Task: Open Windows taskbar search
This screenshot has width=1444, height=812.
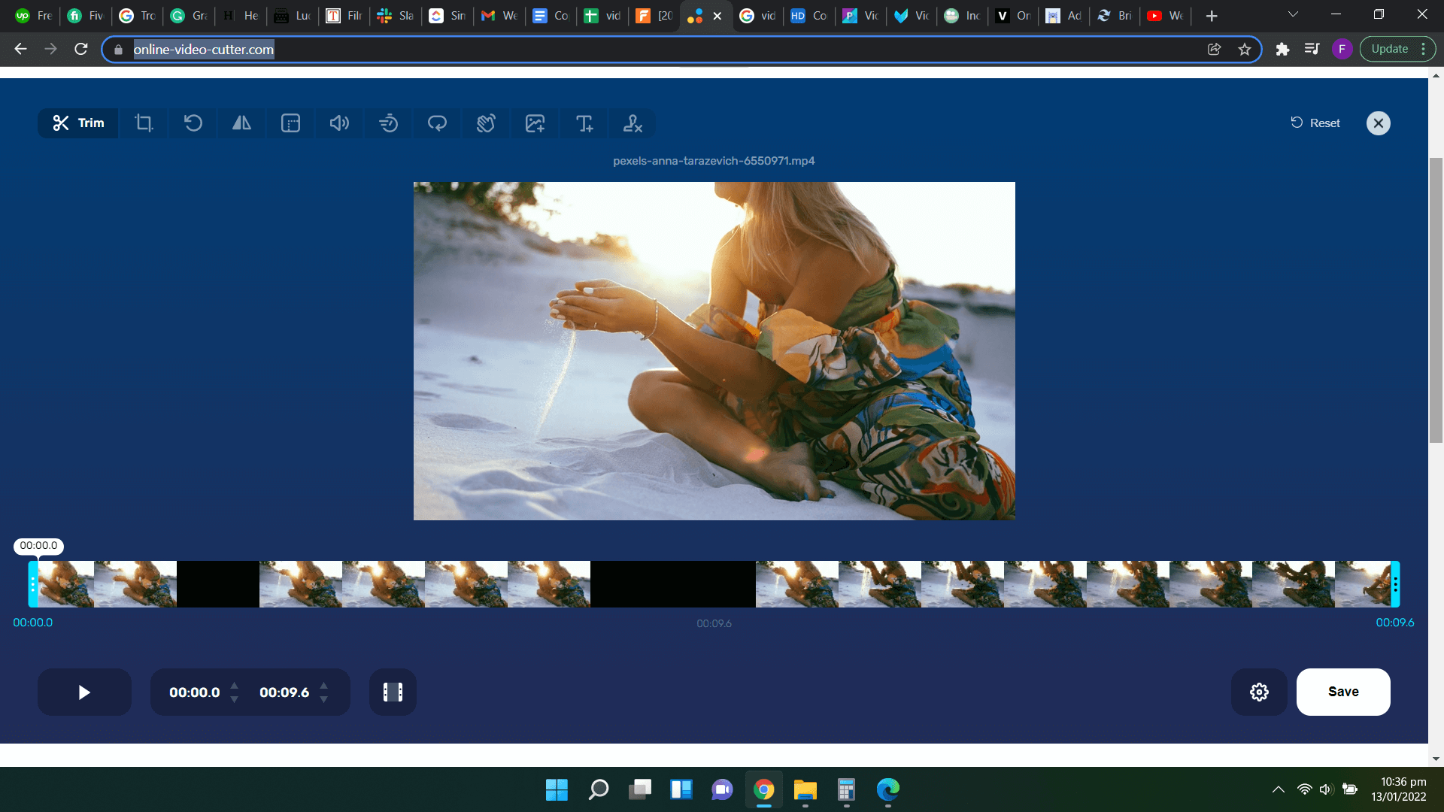Action: pos(599,789)
